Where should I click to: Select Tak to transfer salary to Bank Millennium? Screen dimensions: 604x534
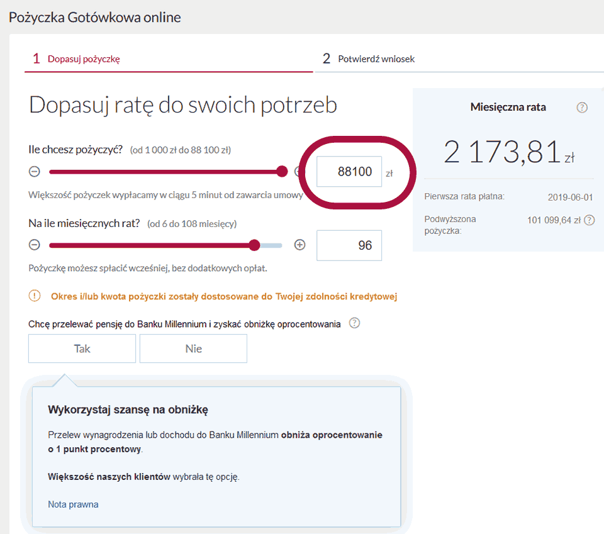click(82, 348)
